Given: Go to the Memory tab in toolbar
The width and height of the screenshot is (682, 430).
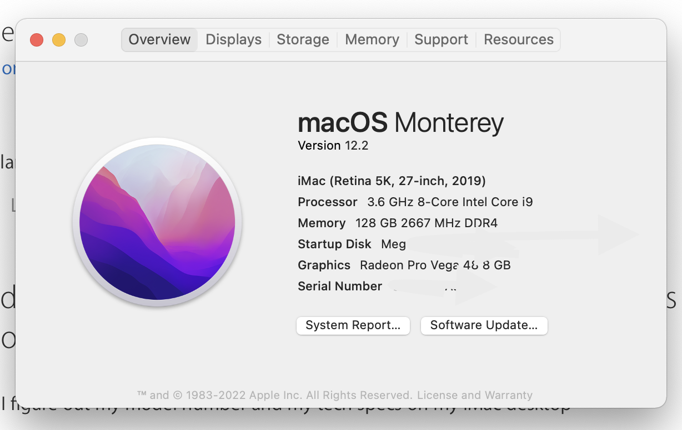Looking at the screenshot, I should click(x=372, y=40).
